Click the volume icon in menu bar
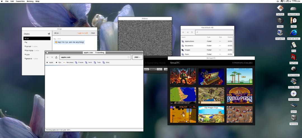 tap(278, 1)
